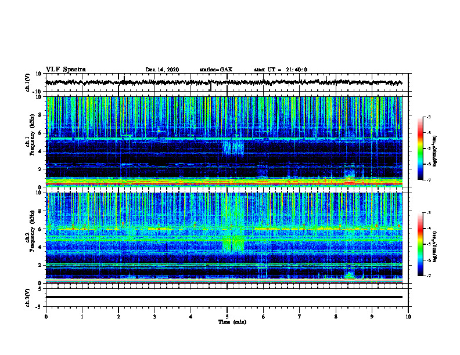The width and height of the screenshot is (460, 355).
Task: Click the time axis tick label "7"
Action: tap(300, 317)
